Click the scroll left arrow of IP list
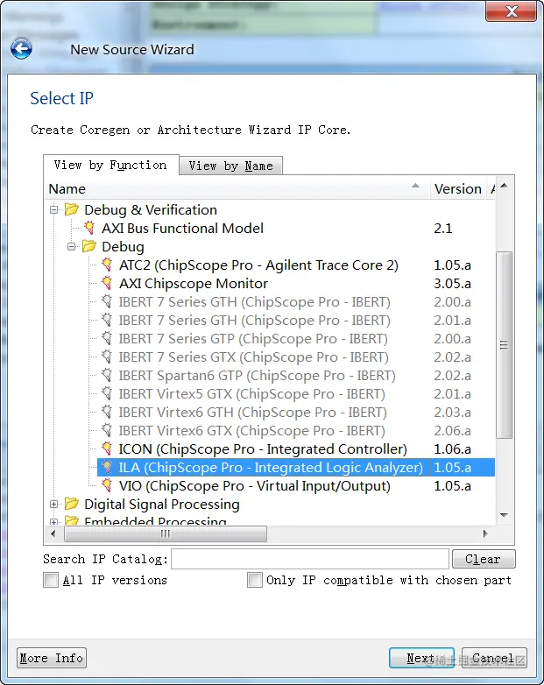Screen dimensions: 544x685 53,533
